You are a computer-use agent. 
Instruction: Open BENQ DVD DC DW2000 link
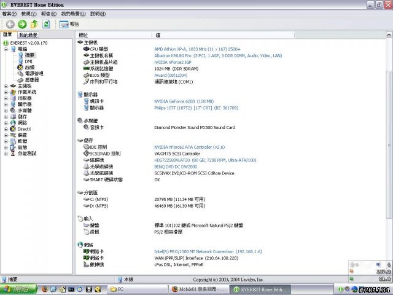pyautogui.click(x=176, y=167)
